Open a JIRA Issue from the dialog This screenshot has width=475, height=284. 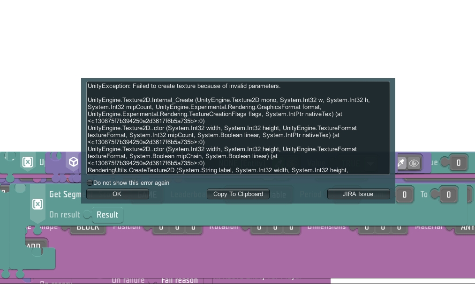[x=358, y=194]
